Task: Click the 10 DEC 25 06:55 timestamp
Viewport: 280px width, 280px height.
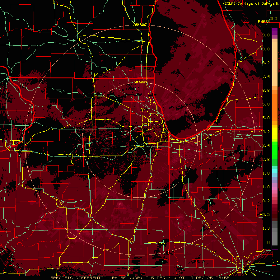Action: [208, 278]
